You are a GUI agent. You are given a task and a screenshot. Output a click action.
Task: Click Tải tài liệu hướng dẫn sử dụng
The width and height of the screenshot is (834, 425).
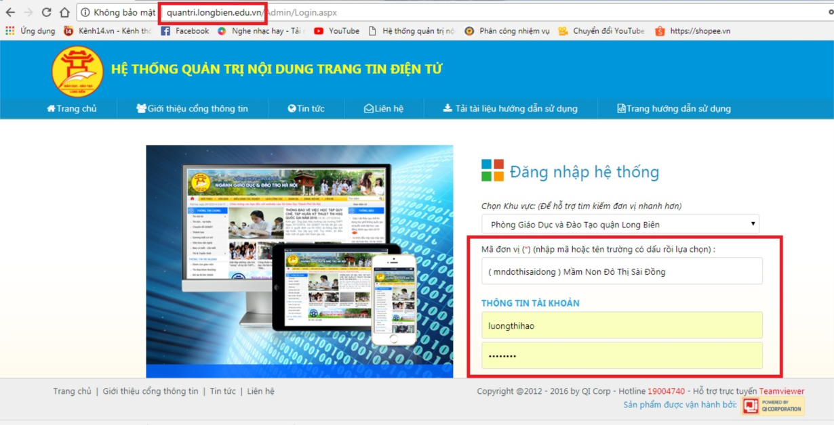510,109
